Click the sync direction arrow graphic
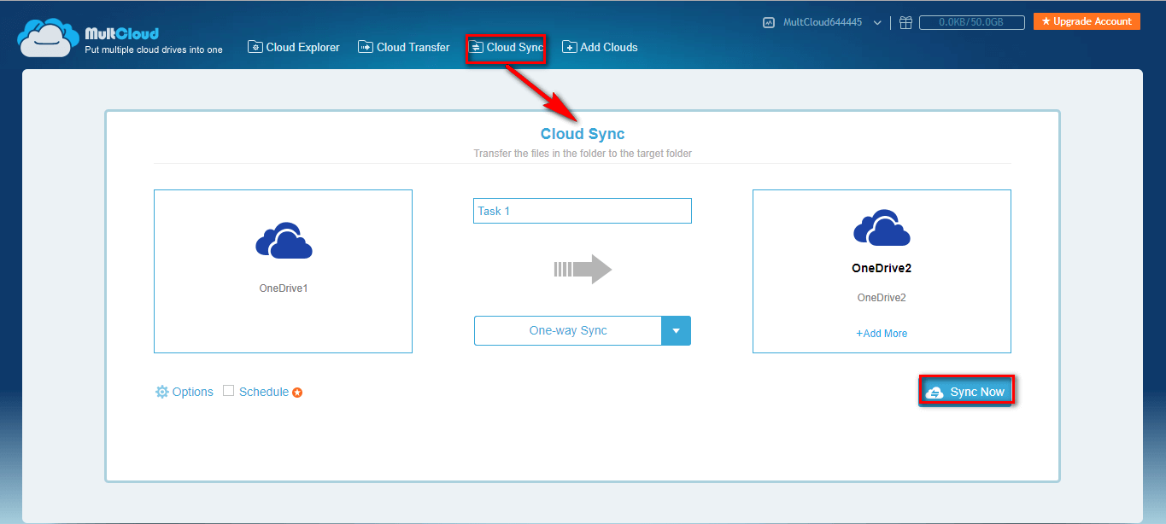The width and height of the screenshot is (1166, 524). click(583, 269)
